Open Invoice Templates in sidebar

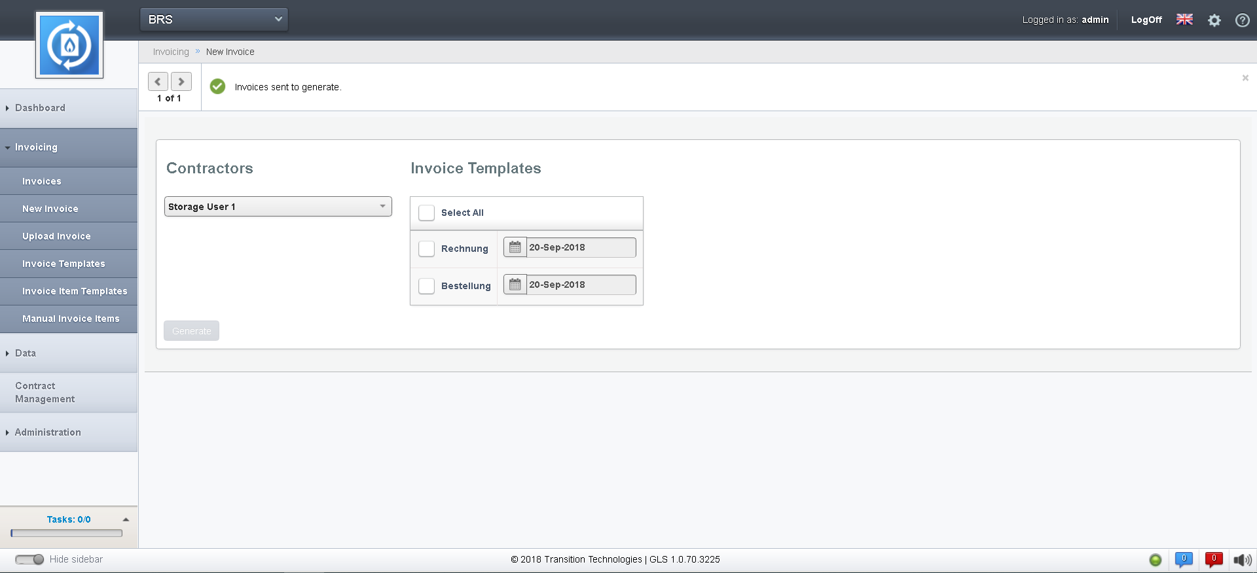64,264
